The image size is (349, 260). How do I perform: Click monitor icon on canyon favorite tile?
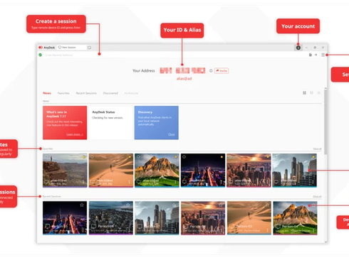46,182
